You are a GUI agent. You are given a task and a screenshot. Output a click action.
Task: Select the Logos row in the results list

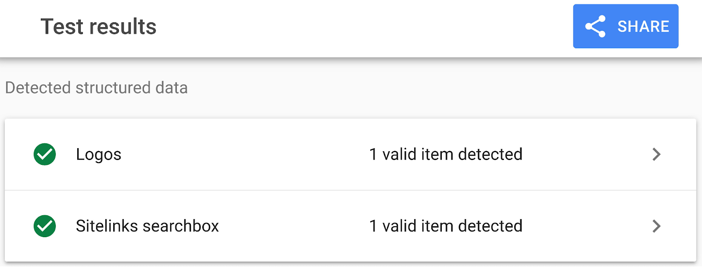307,154
